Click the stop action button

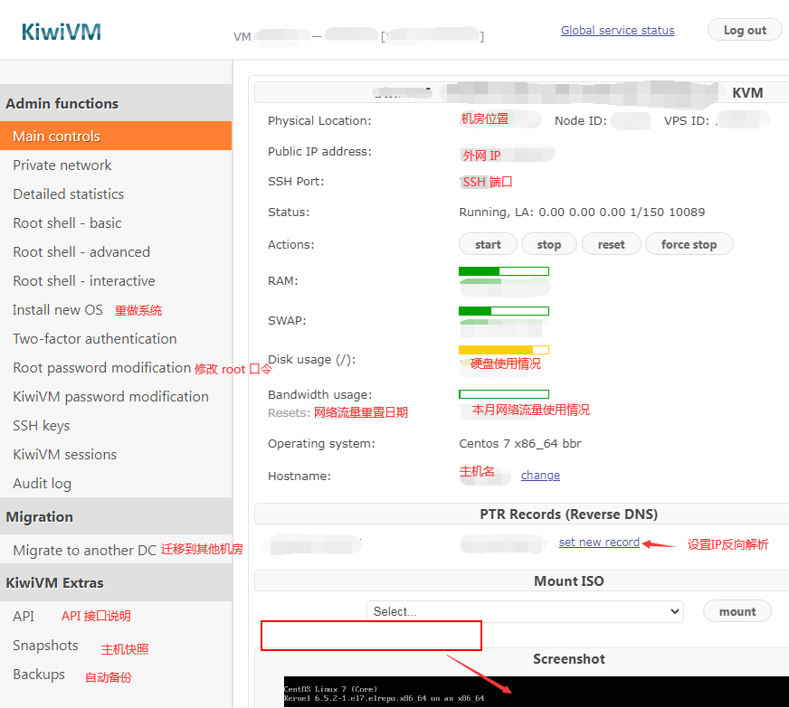click(x=549, y=244)
